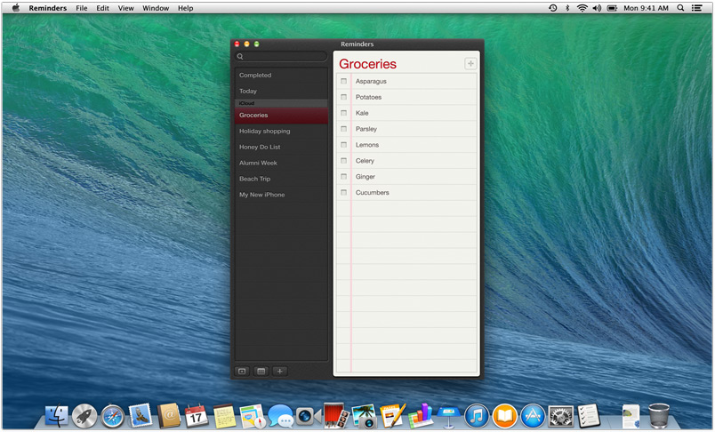Screen dimensions: 715x432
Task: Open Spotlight search in the menu bar
Action: (681, 8)
